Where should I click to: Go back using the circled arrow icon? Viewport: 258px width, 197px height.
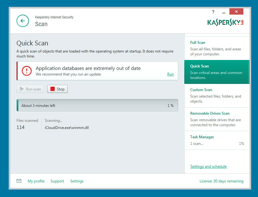click(x=23, y=21)
